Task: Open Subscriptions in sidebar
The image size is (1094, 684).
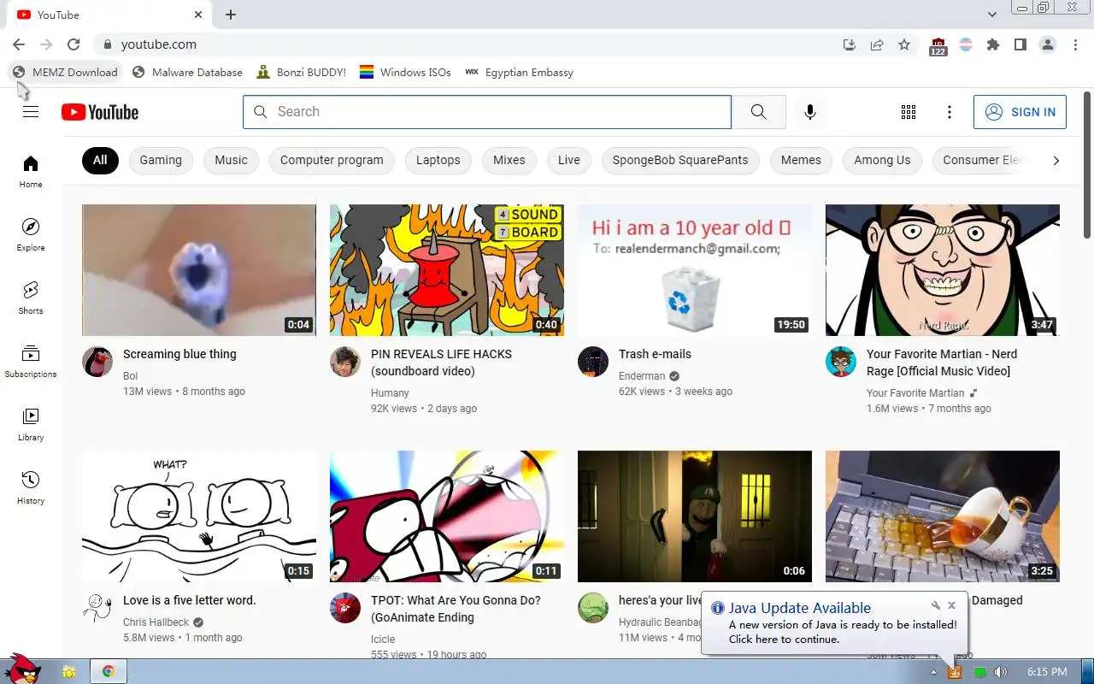Action: click(x=31, y=361)
